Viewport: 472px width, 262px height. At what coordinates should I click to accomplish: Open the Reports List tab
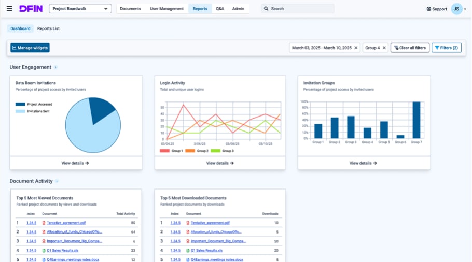[x=48, y=28]
